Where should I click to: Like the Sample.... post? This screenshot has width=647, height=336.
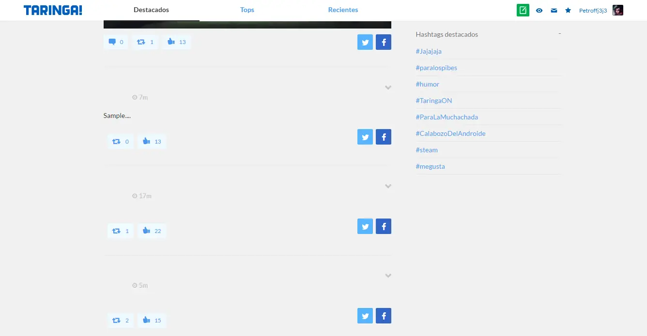(152, 142)
